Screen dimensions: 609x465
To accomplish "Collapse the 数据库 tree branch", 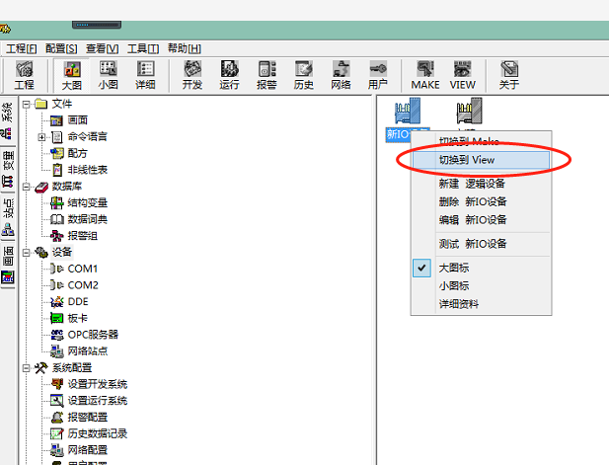I will 26,187.
